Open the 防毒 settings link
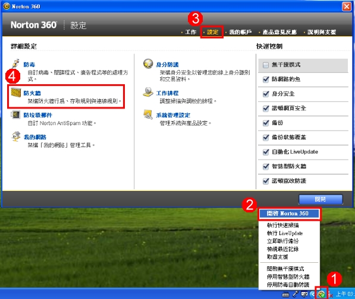355x299 pixels. coord(29,65)
